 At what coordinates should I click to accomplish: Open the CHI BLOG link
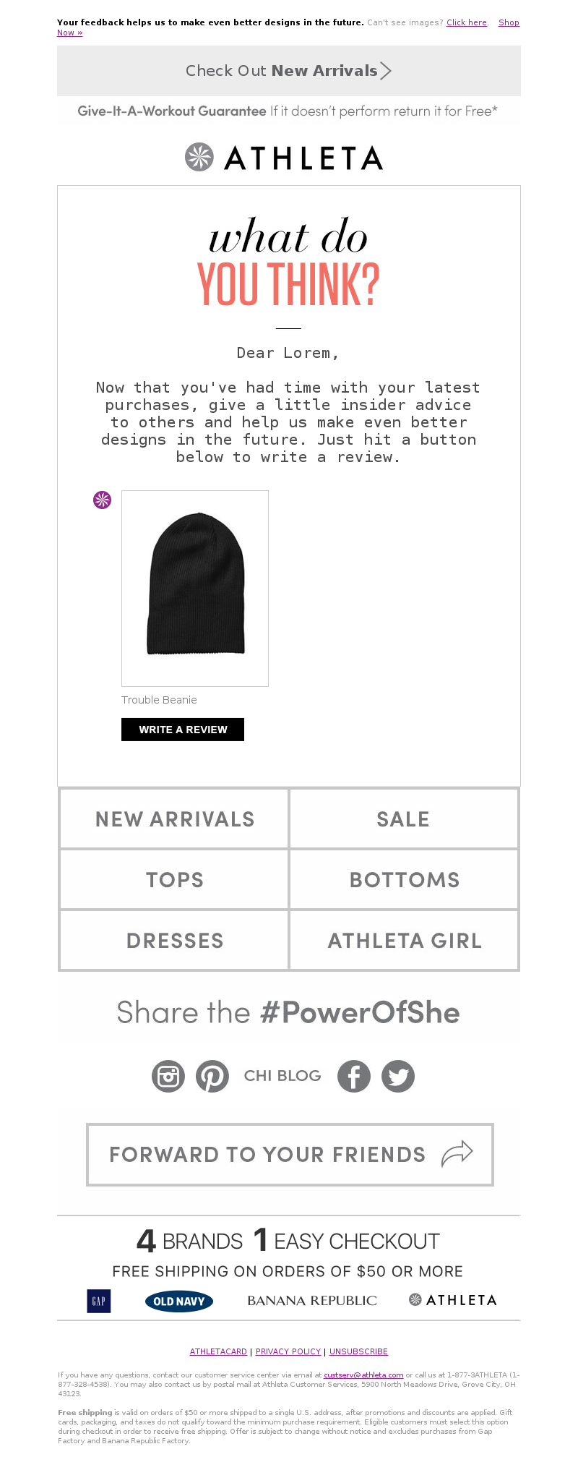(x=282, y=1076)
